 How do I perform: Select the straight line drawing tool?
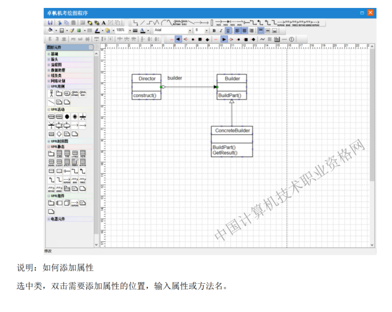point(142,23)
